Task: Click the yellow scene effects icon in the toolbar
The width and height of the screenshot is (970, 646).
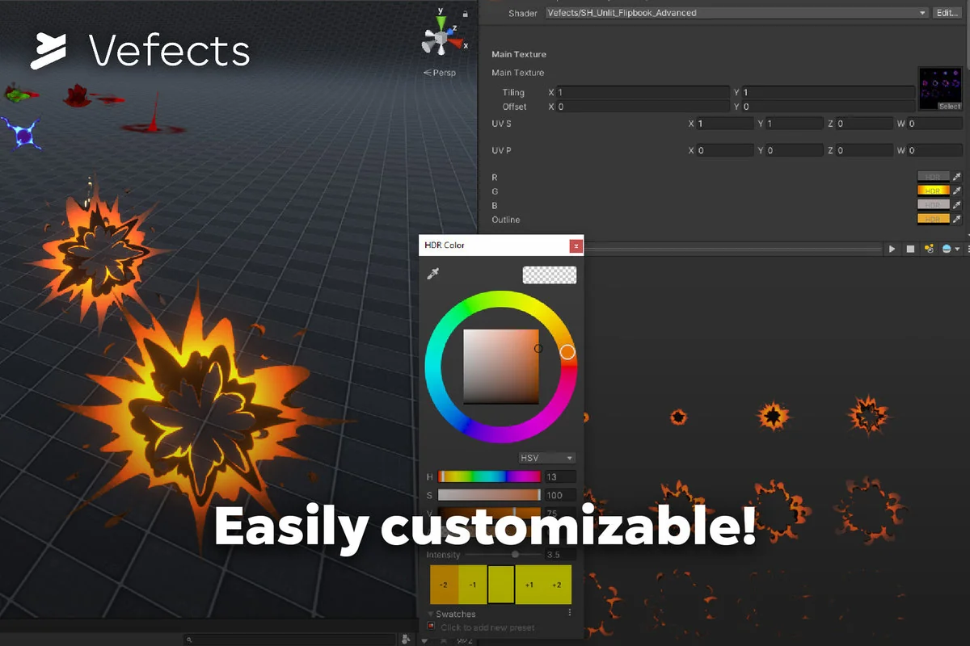Action: (x=928, y=248)
